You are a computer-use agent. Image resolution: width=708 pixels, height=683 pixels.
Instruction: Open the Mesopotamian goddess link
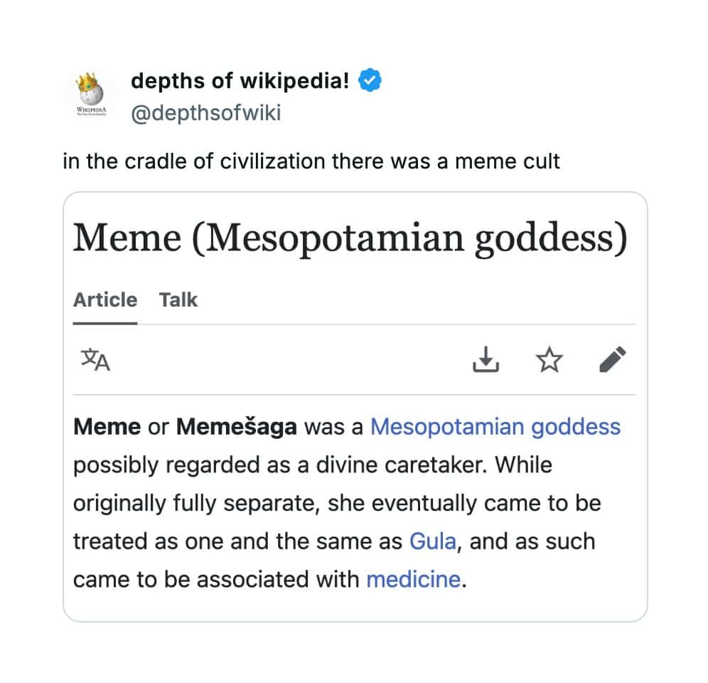point(495,427)
